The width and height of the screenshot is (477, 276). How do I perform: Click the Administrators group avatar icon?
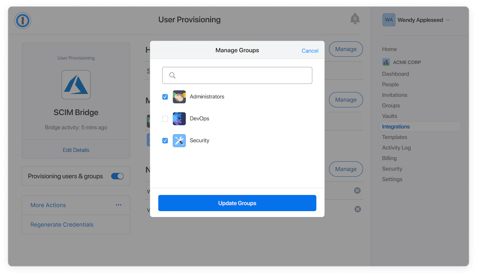(179, 96)
